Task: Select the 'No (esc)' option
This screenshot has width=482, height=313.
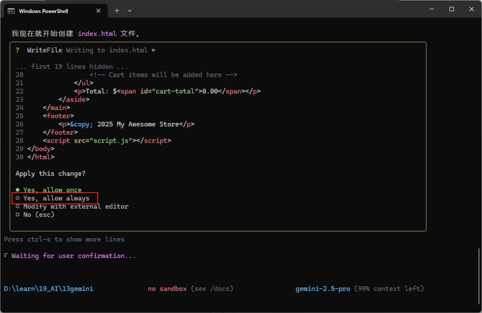Action: pos(35,215)
